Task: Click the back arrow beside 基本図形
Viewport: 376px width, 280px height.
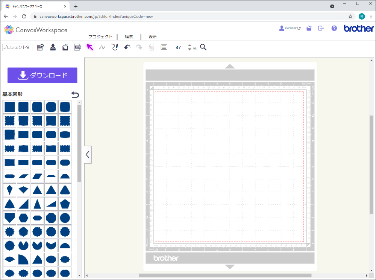Action: coord(75,95)
